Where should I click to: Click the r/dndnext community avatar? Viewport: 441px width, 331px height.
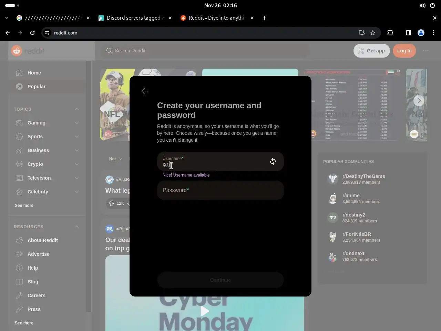tap(333, 256)
